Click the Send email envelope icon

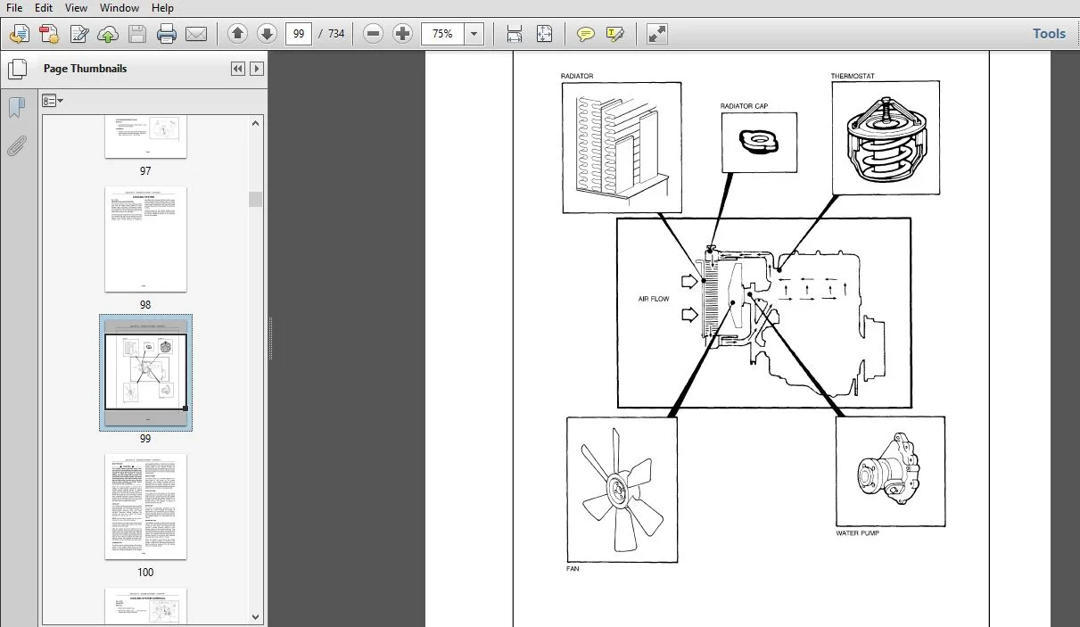point(196,34)
